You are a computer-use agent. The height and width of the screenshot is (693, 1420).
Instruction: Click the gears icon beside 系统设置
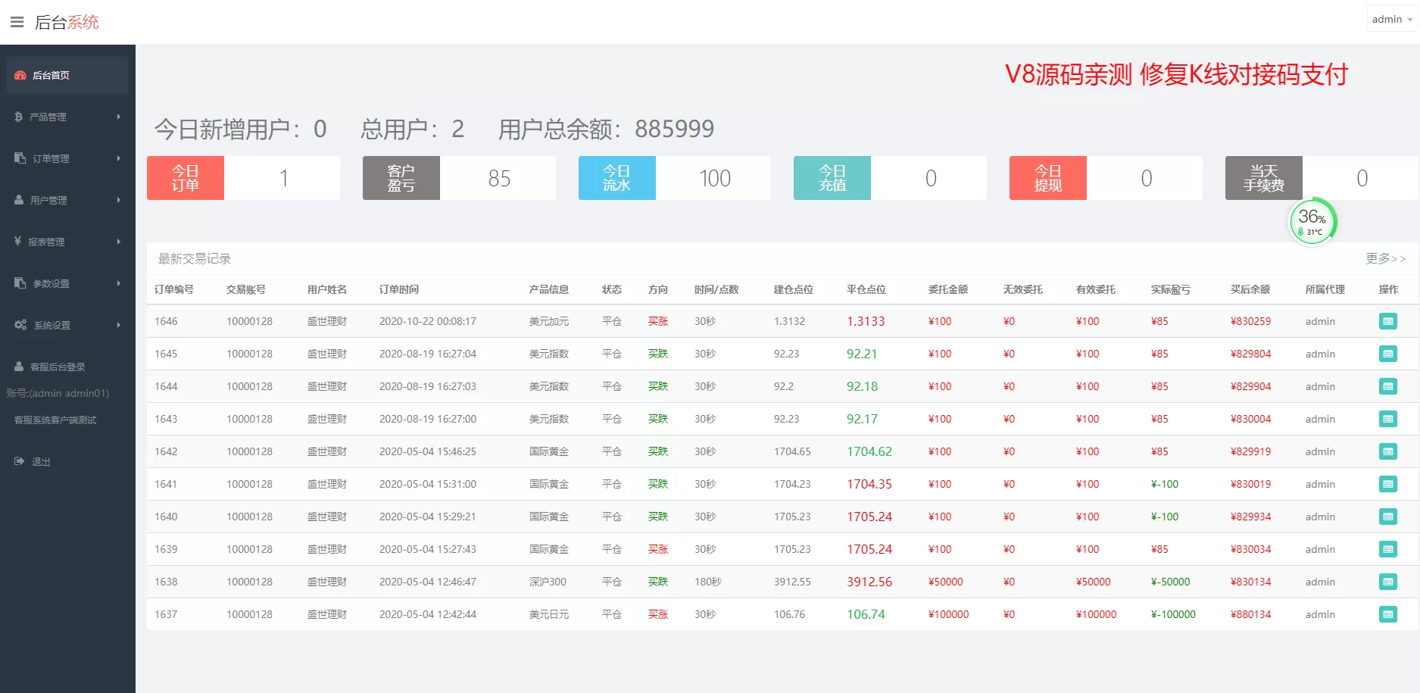tap(20, 325)
